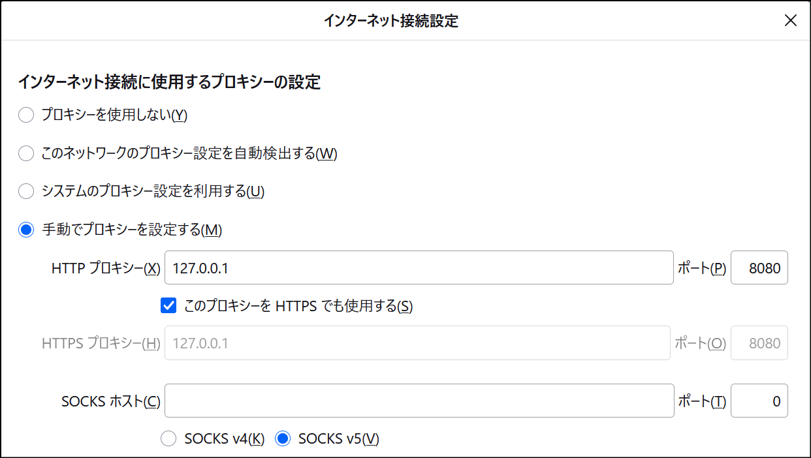
Task: Select SOCKS v5 radio button
Action: pos(283,438)
